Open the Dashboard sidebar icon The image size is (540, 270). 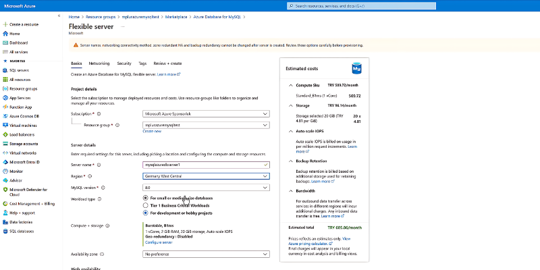tap(5, 43)
